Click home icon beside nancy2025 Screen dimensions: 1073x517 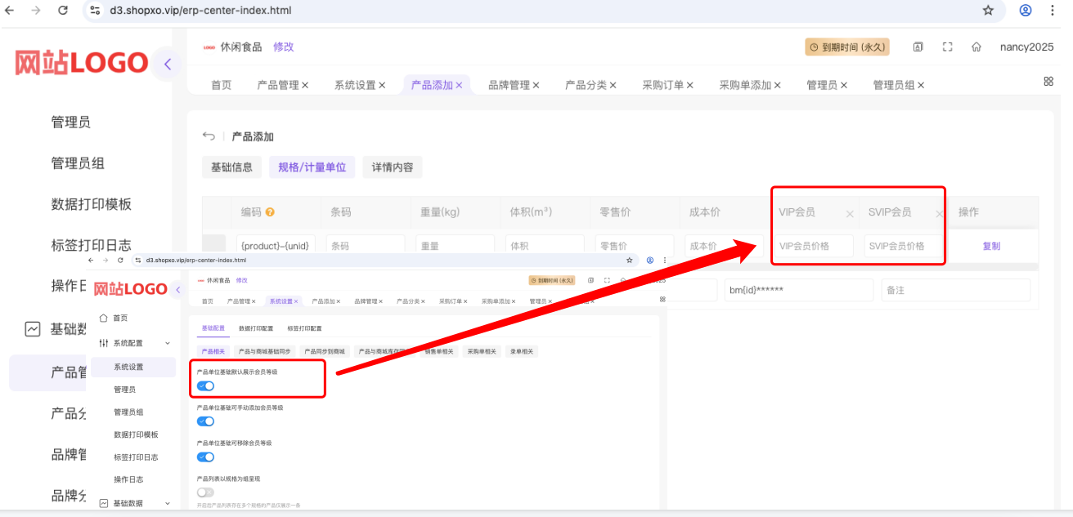pos(976,47)
